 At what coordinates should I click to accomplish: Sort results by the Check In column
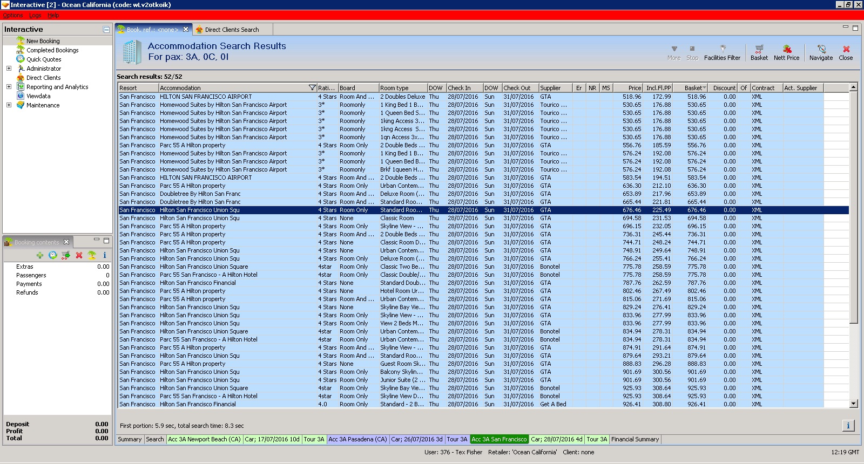click(x=464, y=87)
